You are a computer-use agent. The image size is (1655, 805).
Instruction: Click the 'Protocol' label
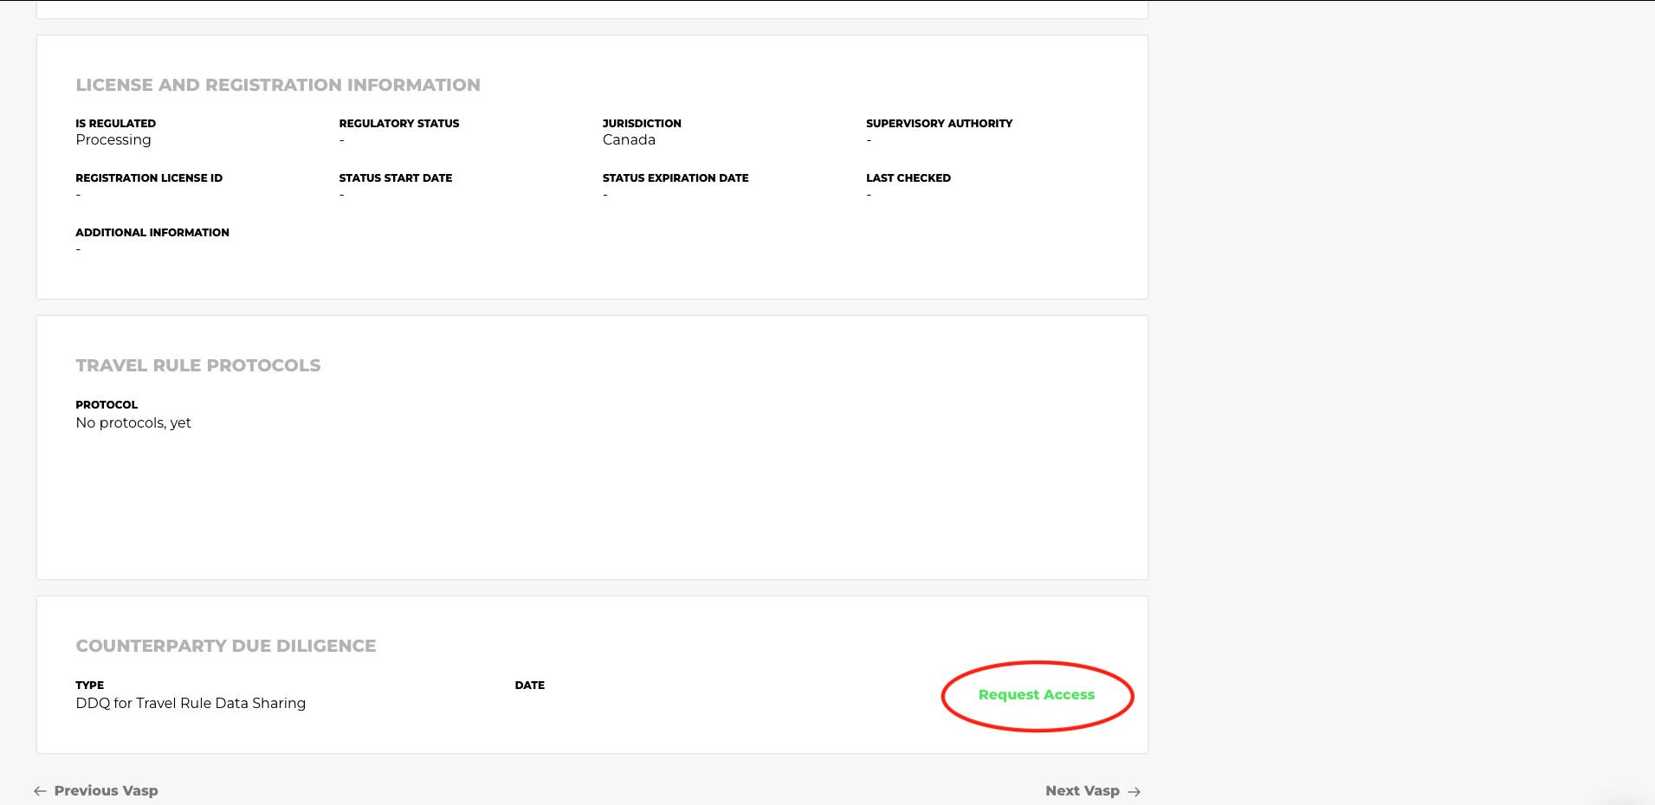click(107, 405)
